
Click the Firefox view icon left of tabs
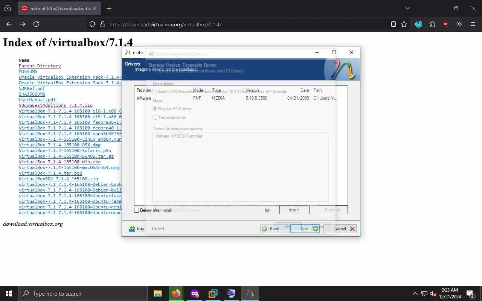(x=8, y=8)
